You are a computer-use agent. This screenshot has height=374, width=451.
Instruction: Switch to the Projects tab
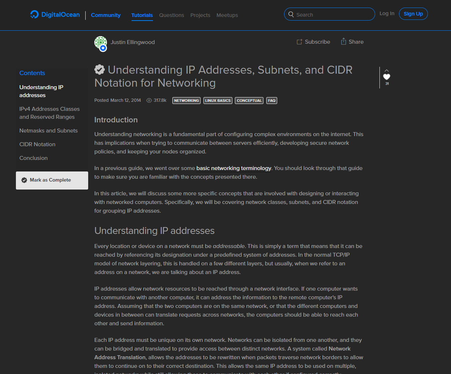coord(200,15)
